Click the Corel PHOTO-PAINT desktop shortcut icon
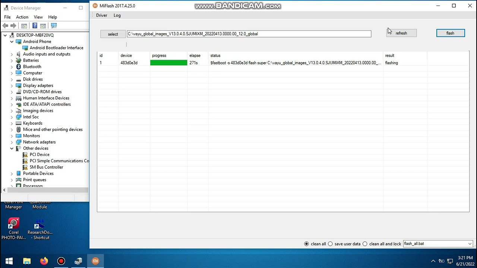477x268 pixels. pos(14,223)
